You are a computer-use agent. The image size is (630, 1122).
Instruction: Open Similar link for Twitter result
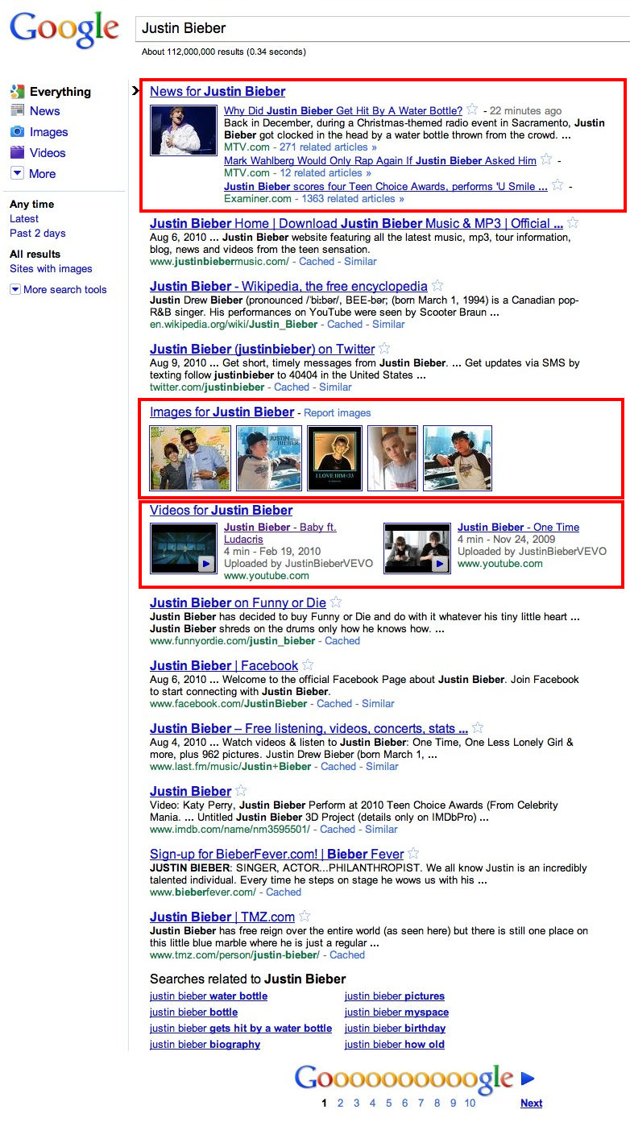point(335,387)
